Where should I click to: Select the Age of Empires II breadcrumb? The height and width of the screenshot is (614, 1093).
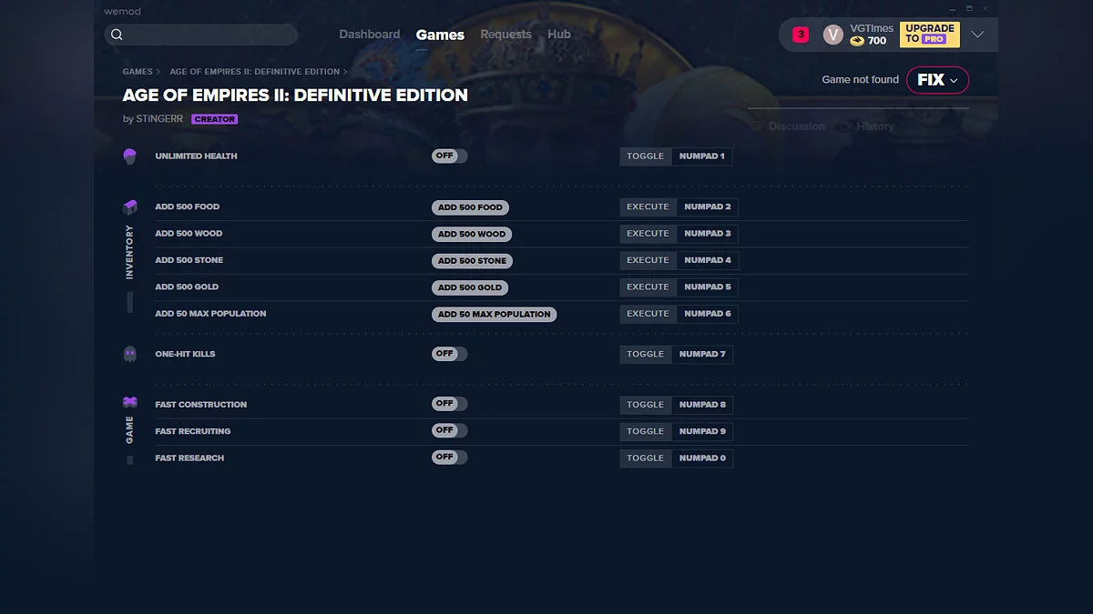pyautogui.click(x=254, y=72)
